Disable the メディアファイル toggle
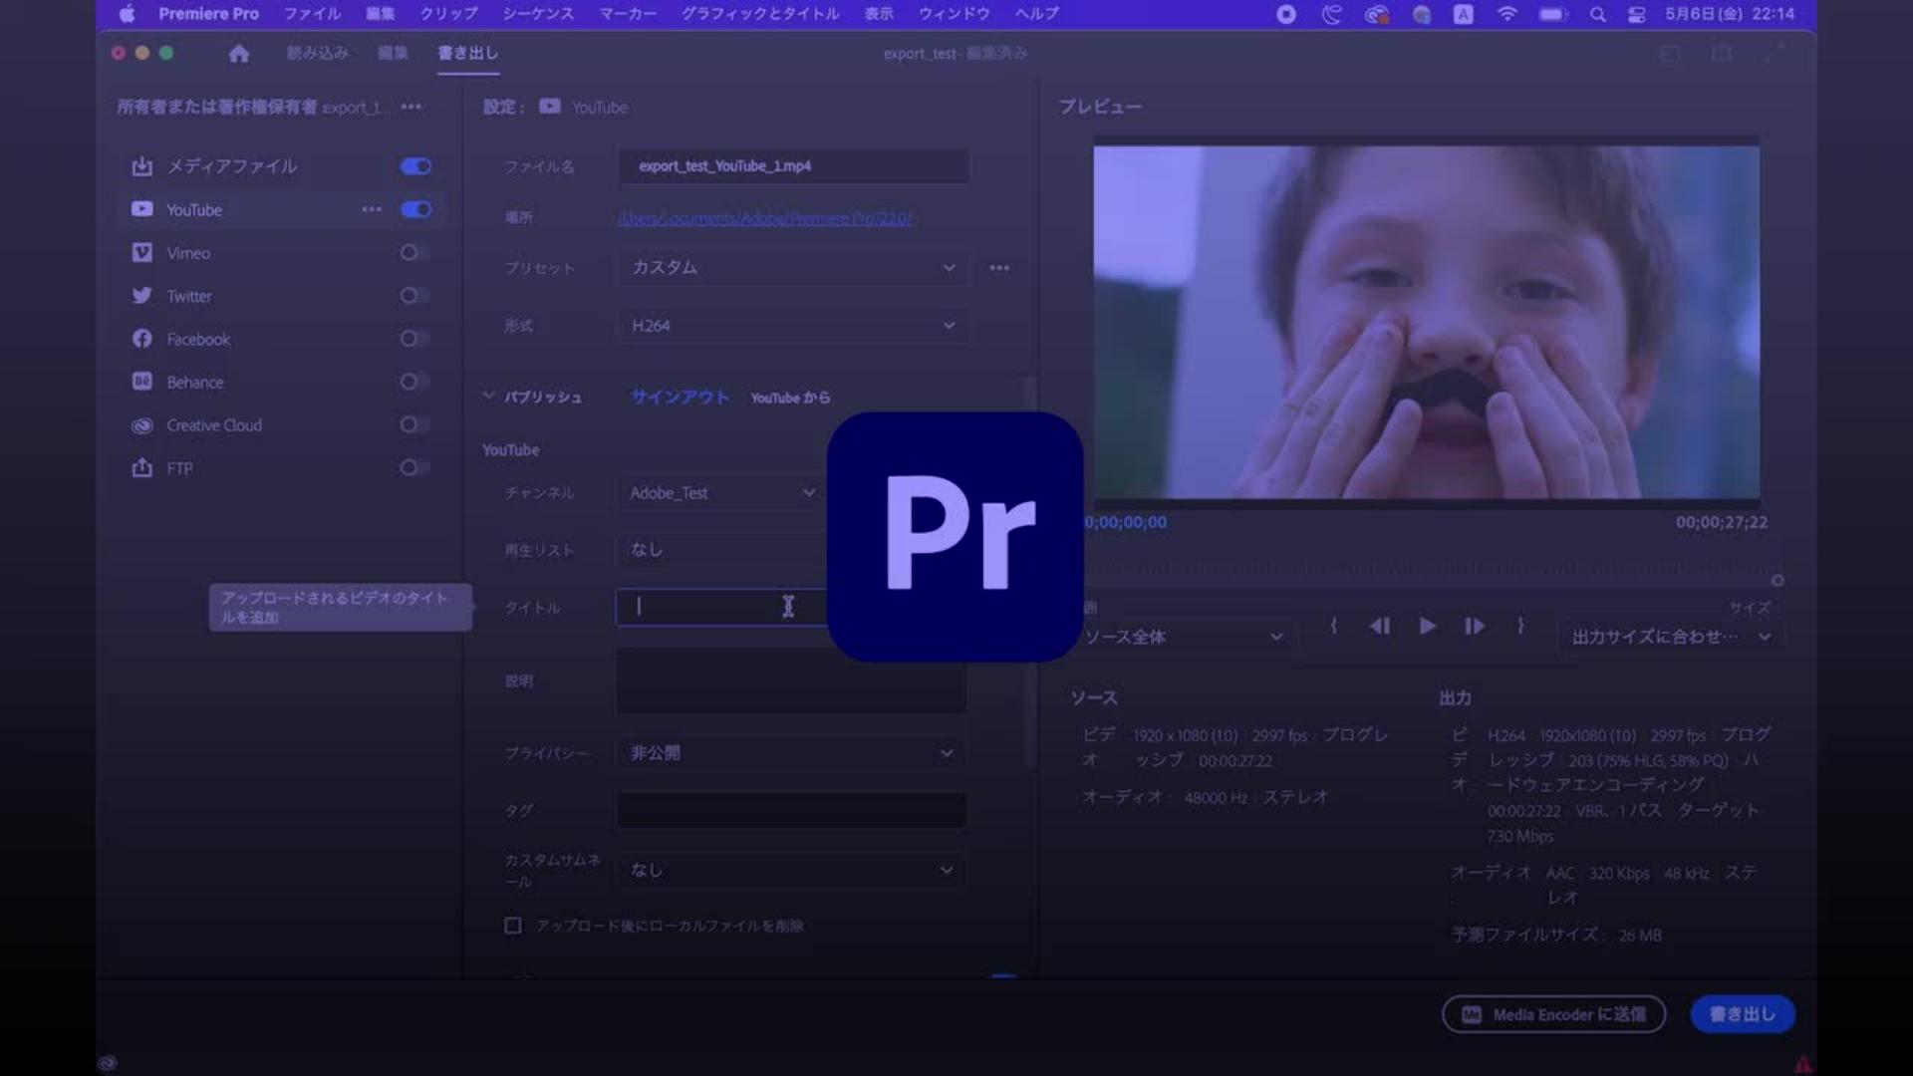Viewport: 1913px width, 1076px height. (415, 166)
